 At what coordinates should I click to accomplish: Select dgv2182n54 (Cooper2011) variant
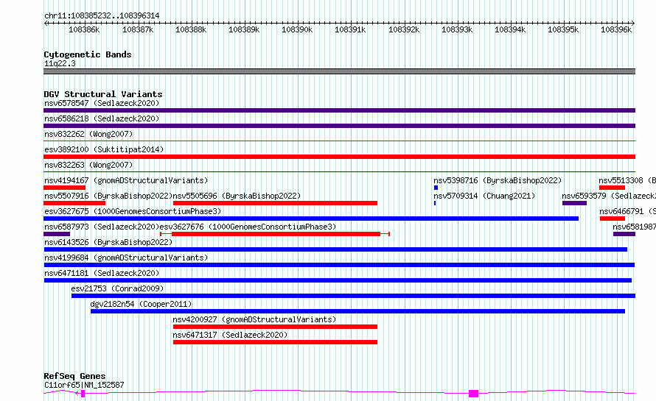click(357, 311)
